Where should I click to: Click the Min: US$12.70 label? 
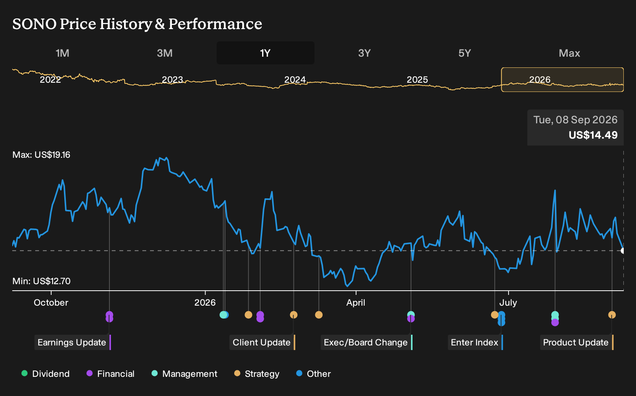tap(41, 281)
